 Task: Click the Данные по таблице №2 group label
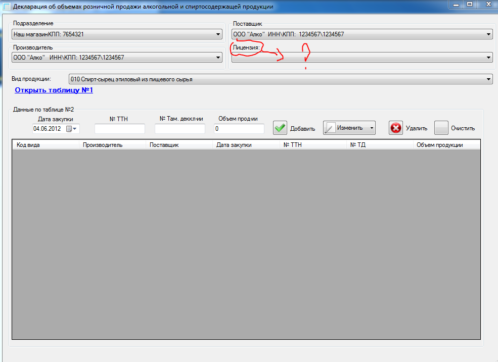[x=43, y=110]
